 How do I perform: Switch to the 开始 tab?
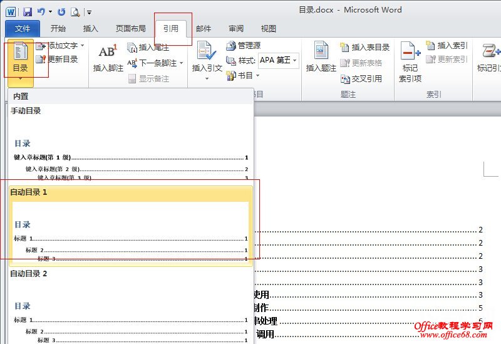(x=58, y=28)
